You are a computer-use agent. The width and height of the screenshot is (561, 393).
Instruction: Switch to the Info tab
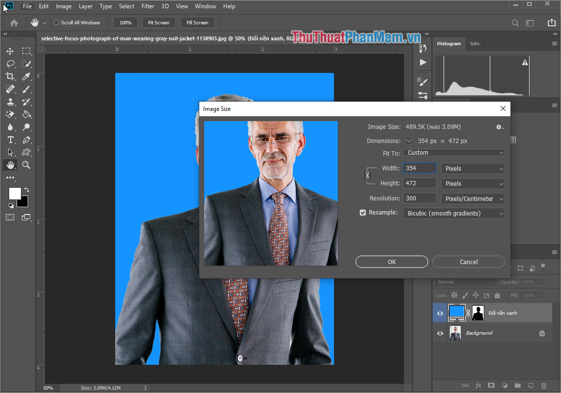pyautogui.click(x=474, y=44)
